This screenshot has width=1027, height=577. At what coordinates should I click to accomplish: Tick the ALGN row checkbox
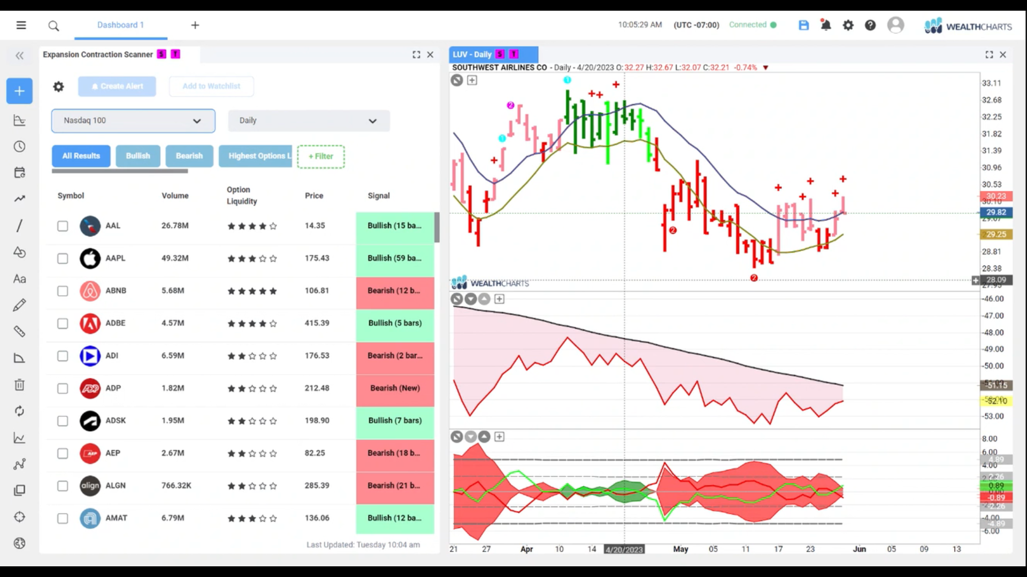click(63, 486)
